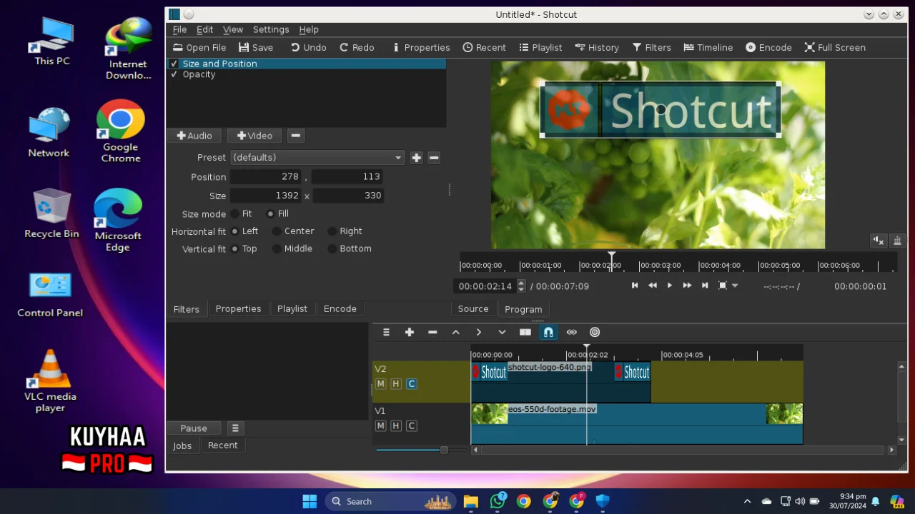Viewport: 915px width, 514px height.
Task: Select the eos-550d-footage.mov clip on V1
Action: click(636, 424)
